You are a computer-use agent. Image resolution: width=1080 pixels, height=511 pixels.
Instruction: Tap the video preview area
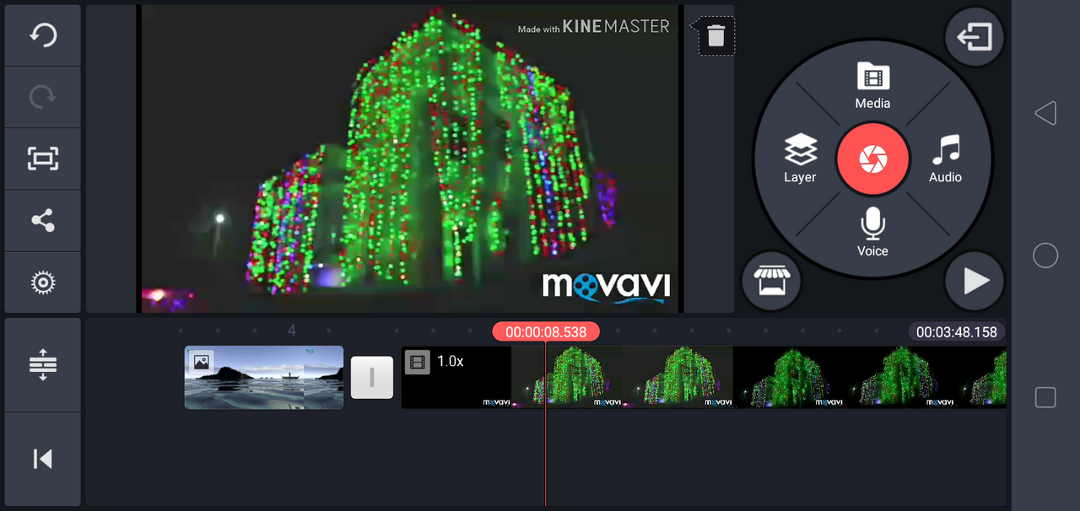(410, 159)
